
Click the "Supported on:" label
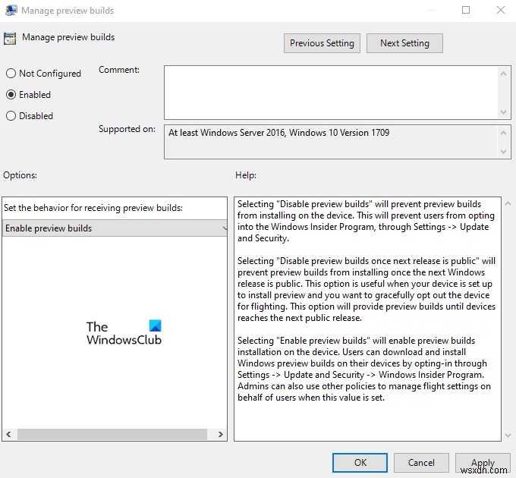(127, 129)
